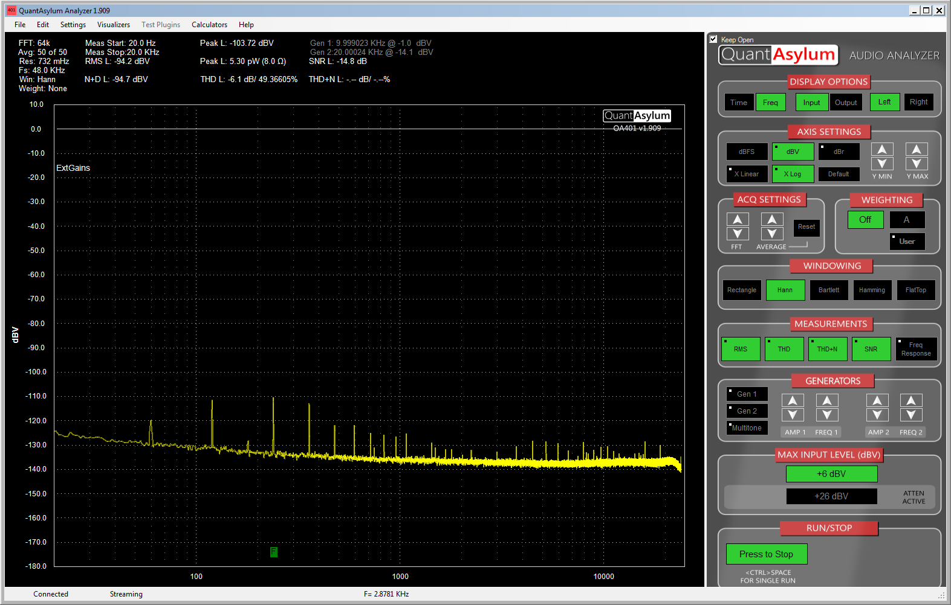
Task: Set axis units to dBV
Action: pyautogui.click(x=793, y=152)
